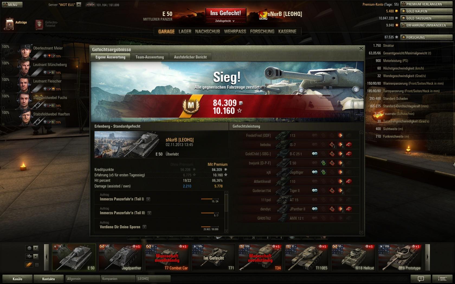Select the Jagdpanther tank thumbnail
Image resolution: width=455 pixels, height=284 pixels.
121,257
